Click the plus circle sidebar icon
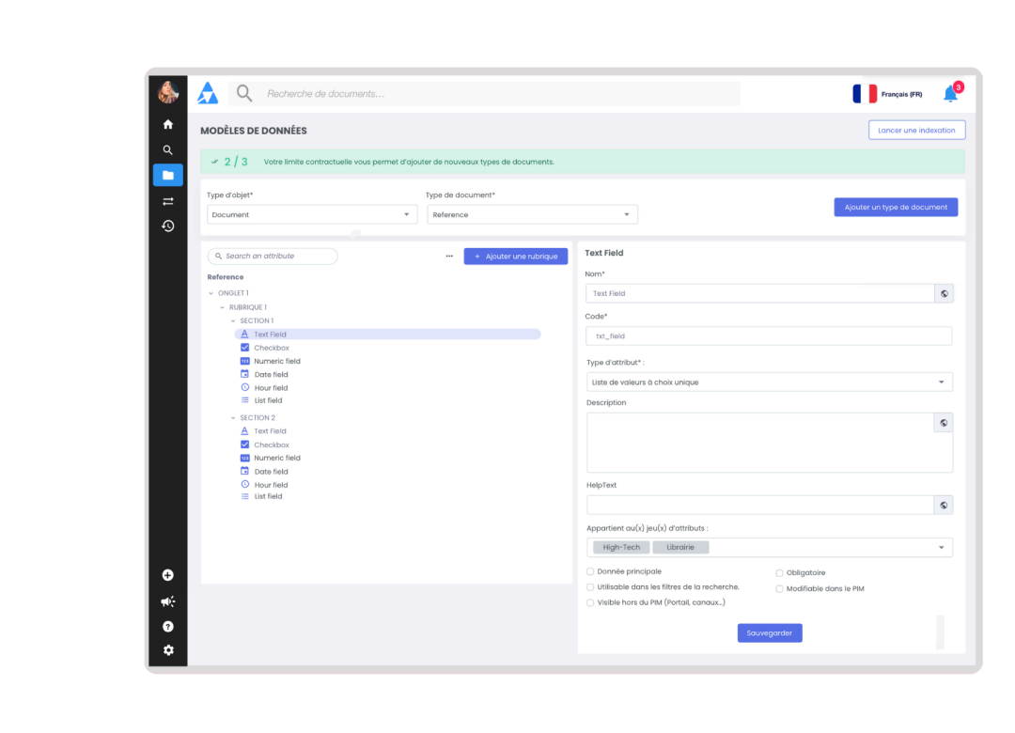Viewport: 1015px width, 733px height. [x=167, y=575]
